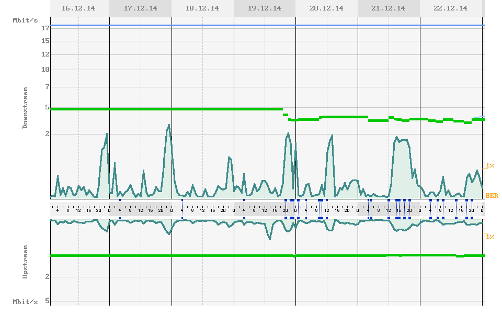Toggle the green downstream sync rate line

click(157, 109)
